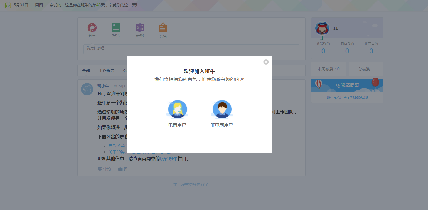Screen dimensions: 428x210
Task: Open the 报告 report icon
Action: [x=116, y=28]
